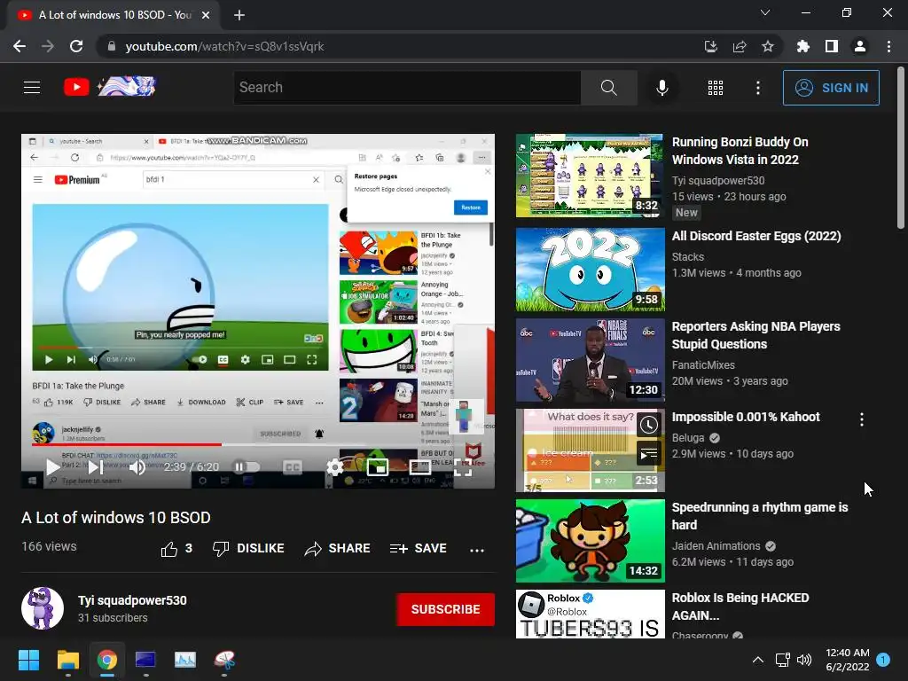Play the paused video

(x=52, y=466)
